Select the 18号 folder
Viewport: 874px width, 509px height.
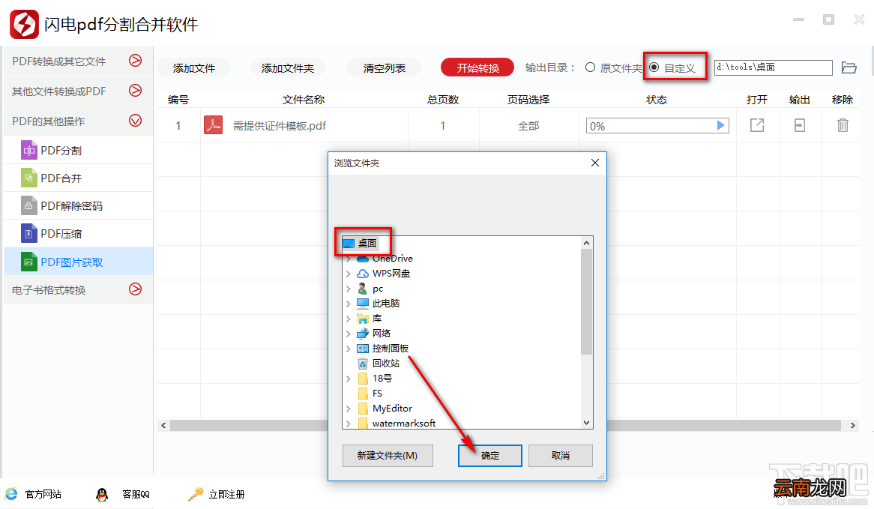(x=382, y=379)
